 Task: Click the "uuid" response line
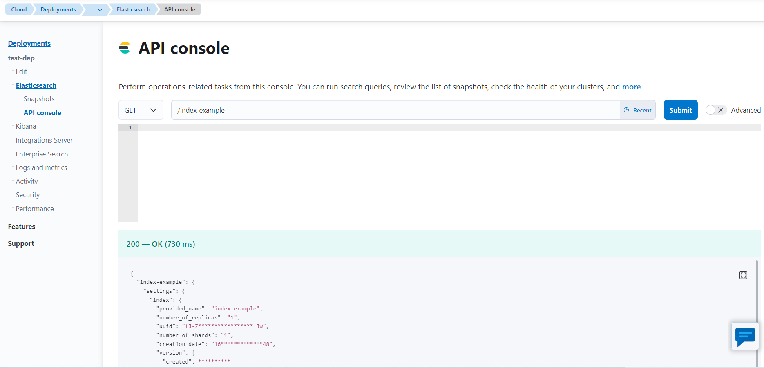coord(212,326)
